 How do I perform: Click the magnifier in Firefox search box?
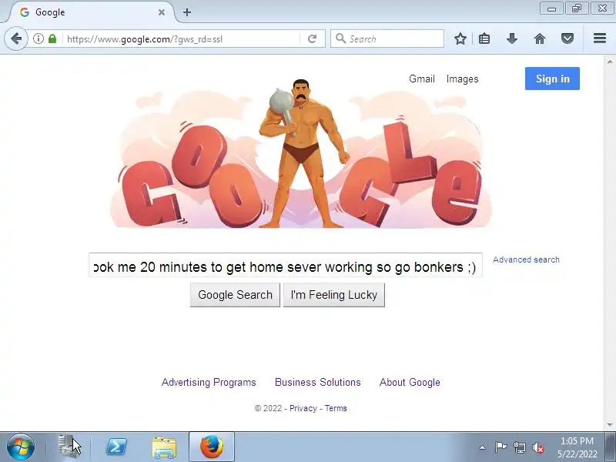click(x=340, y=38)
